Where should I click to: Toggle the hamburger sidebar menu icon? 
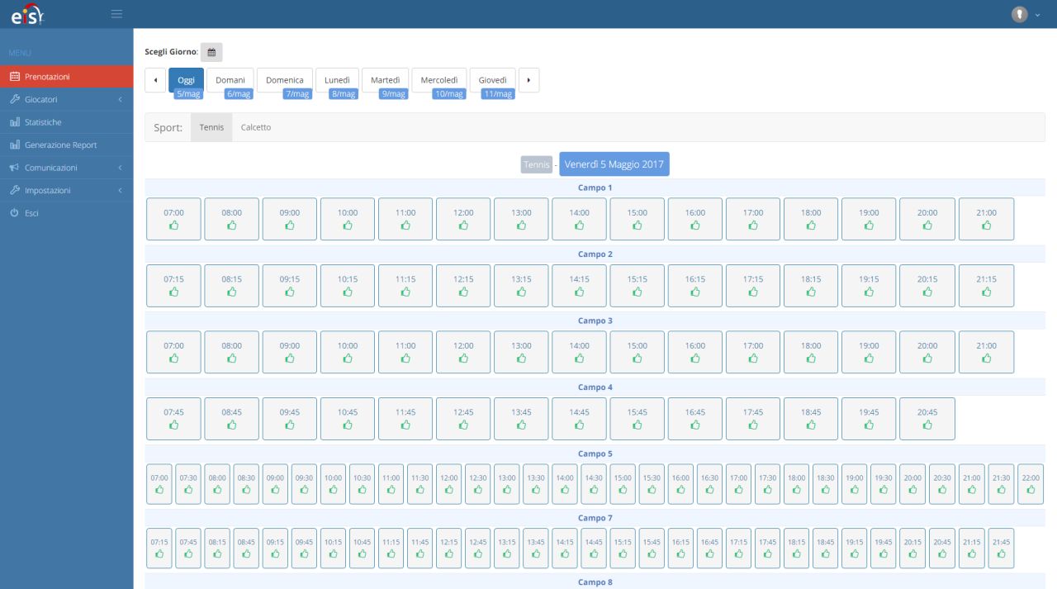tap(116, 13)
